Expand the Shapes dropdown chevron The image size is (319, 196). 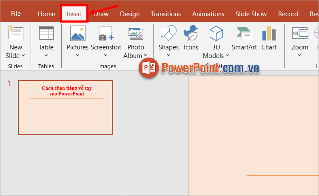tap(168, 55)
